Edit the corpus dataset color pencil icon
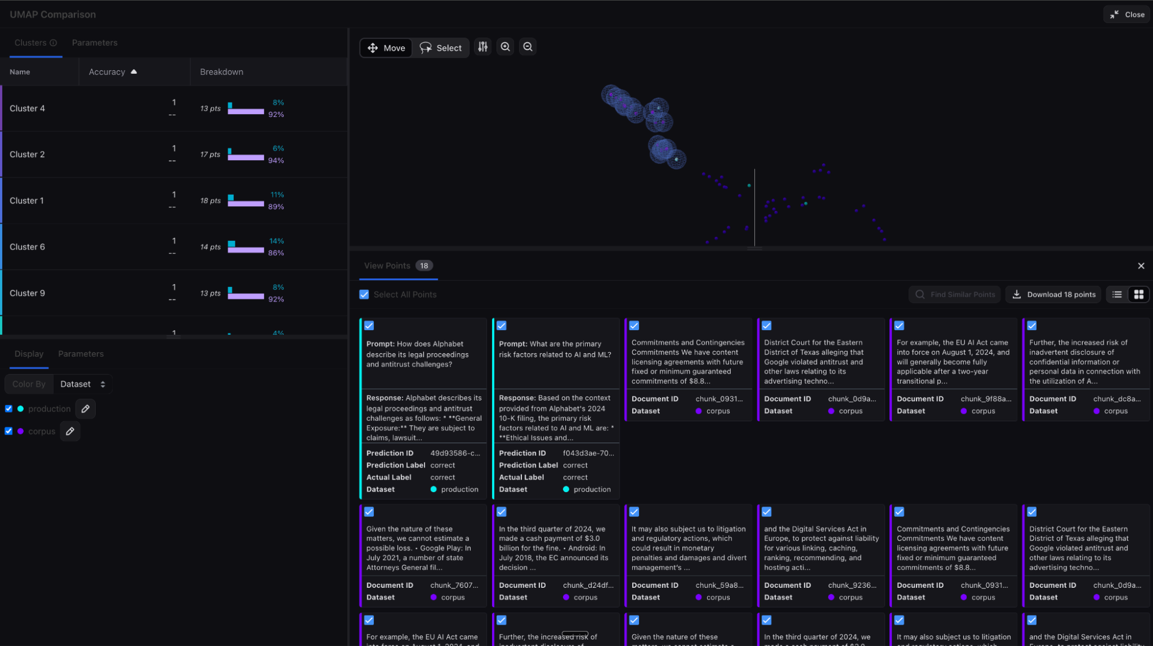Image resolution: width=1153 pixels, height=646 pixels. pos(70,431)
